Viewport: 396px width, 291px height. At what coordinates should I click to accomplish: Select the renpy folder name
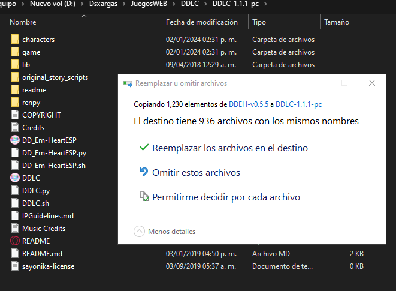click(31, 103)
